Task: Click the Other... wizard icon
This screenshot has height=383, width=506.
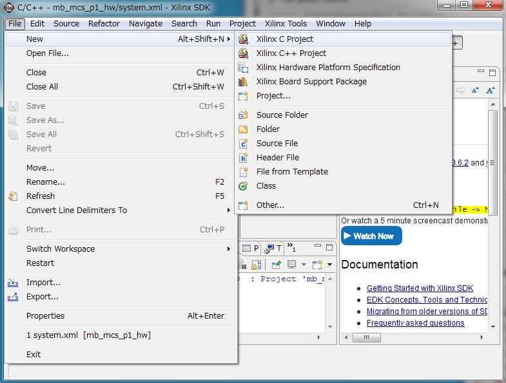Action: coord(243,205)
